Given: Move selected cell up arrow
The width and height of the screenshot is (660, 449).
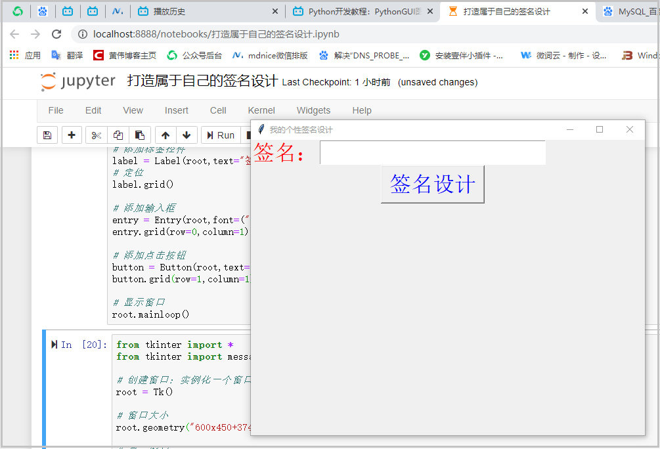Looking at the screenshot, I should coord(165,135).
